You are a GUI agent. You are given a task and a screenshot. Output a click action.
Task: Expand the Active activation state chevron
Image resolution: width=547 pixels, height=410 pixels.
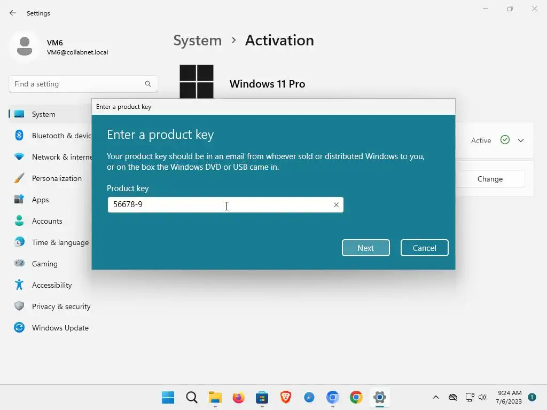click(x=520, y=140)
